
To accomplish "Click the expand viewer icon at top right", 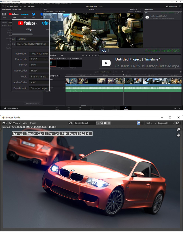I will tap(180, 7).
